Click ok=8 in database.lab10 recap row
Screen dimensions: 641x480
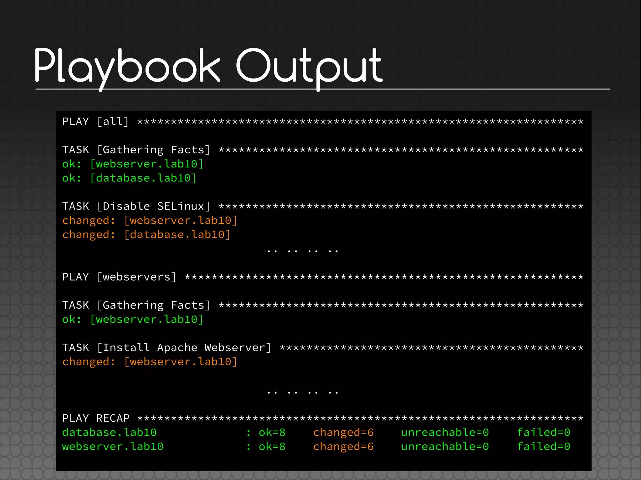pyautogui.click(x=272, y=432)
